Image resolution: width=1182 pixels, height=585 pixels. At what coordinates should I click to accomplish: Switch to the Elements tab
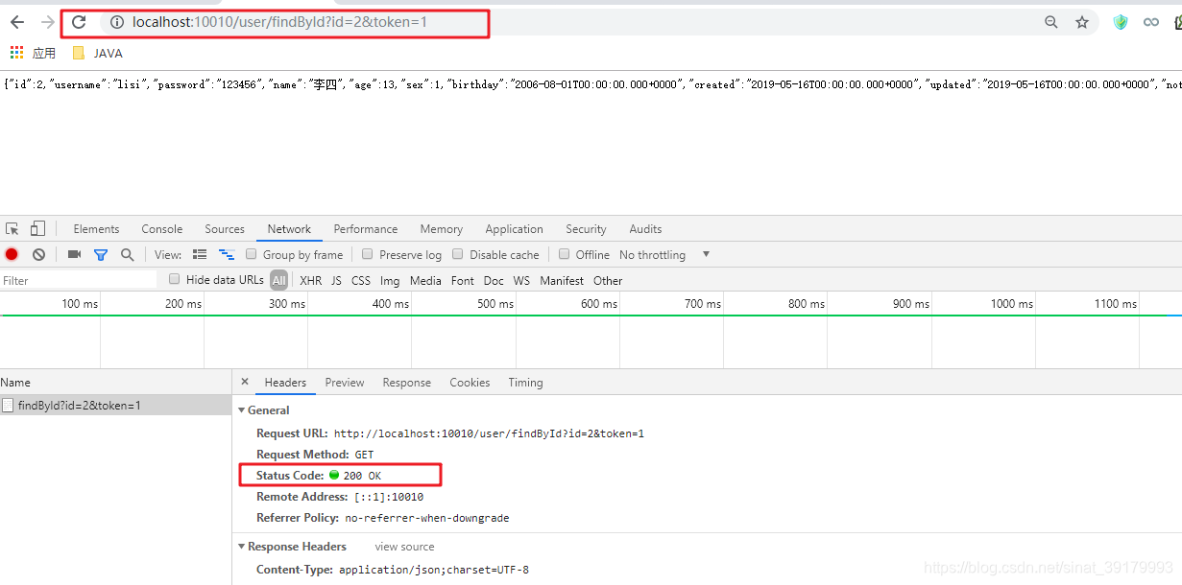[x=96, y=229]
